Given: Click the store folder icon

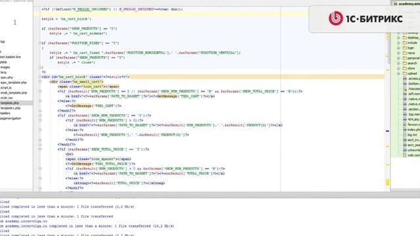Looking at the screenshot, I should point(405,68).
